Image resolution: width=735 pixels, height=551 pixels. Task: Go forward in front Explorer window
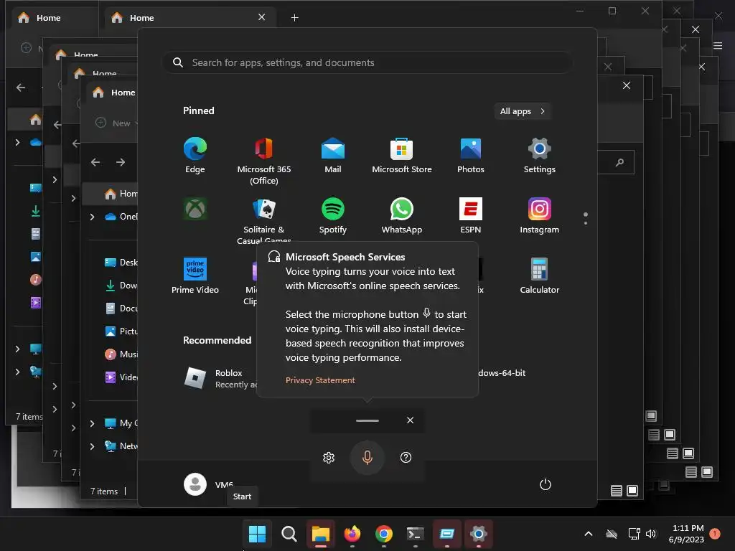(x=121, y=162)
